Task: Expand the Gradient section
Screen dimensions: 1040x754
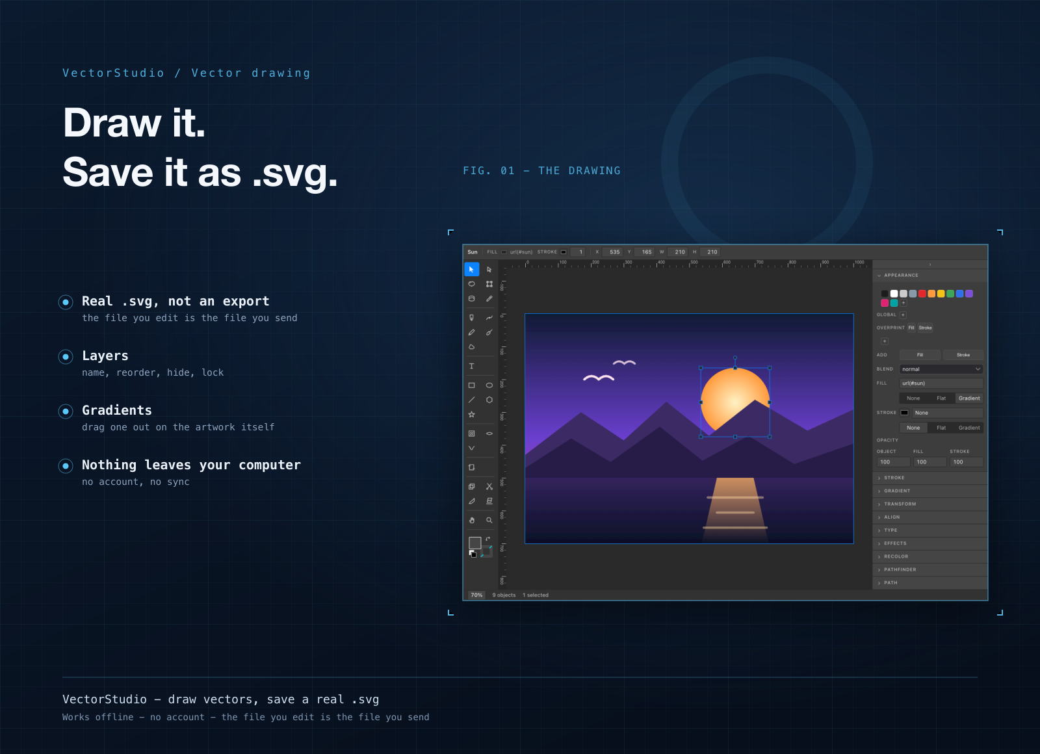Action: pos(930,491)
